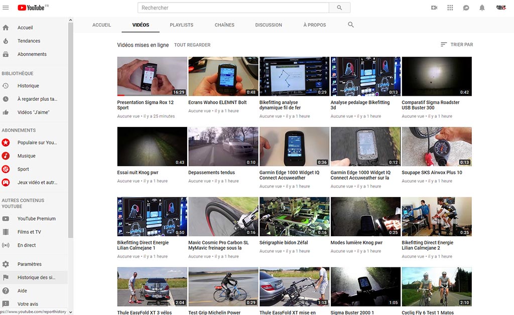Click the Populaire sur YouTube star icon
Viewport: 514px width, 315px height.
tap(6, 142)
